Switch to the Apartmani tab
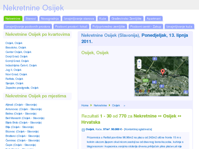The image size is (199, 149). pos(154,19)
